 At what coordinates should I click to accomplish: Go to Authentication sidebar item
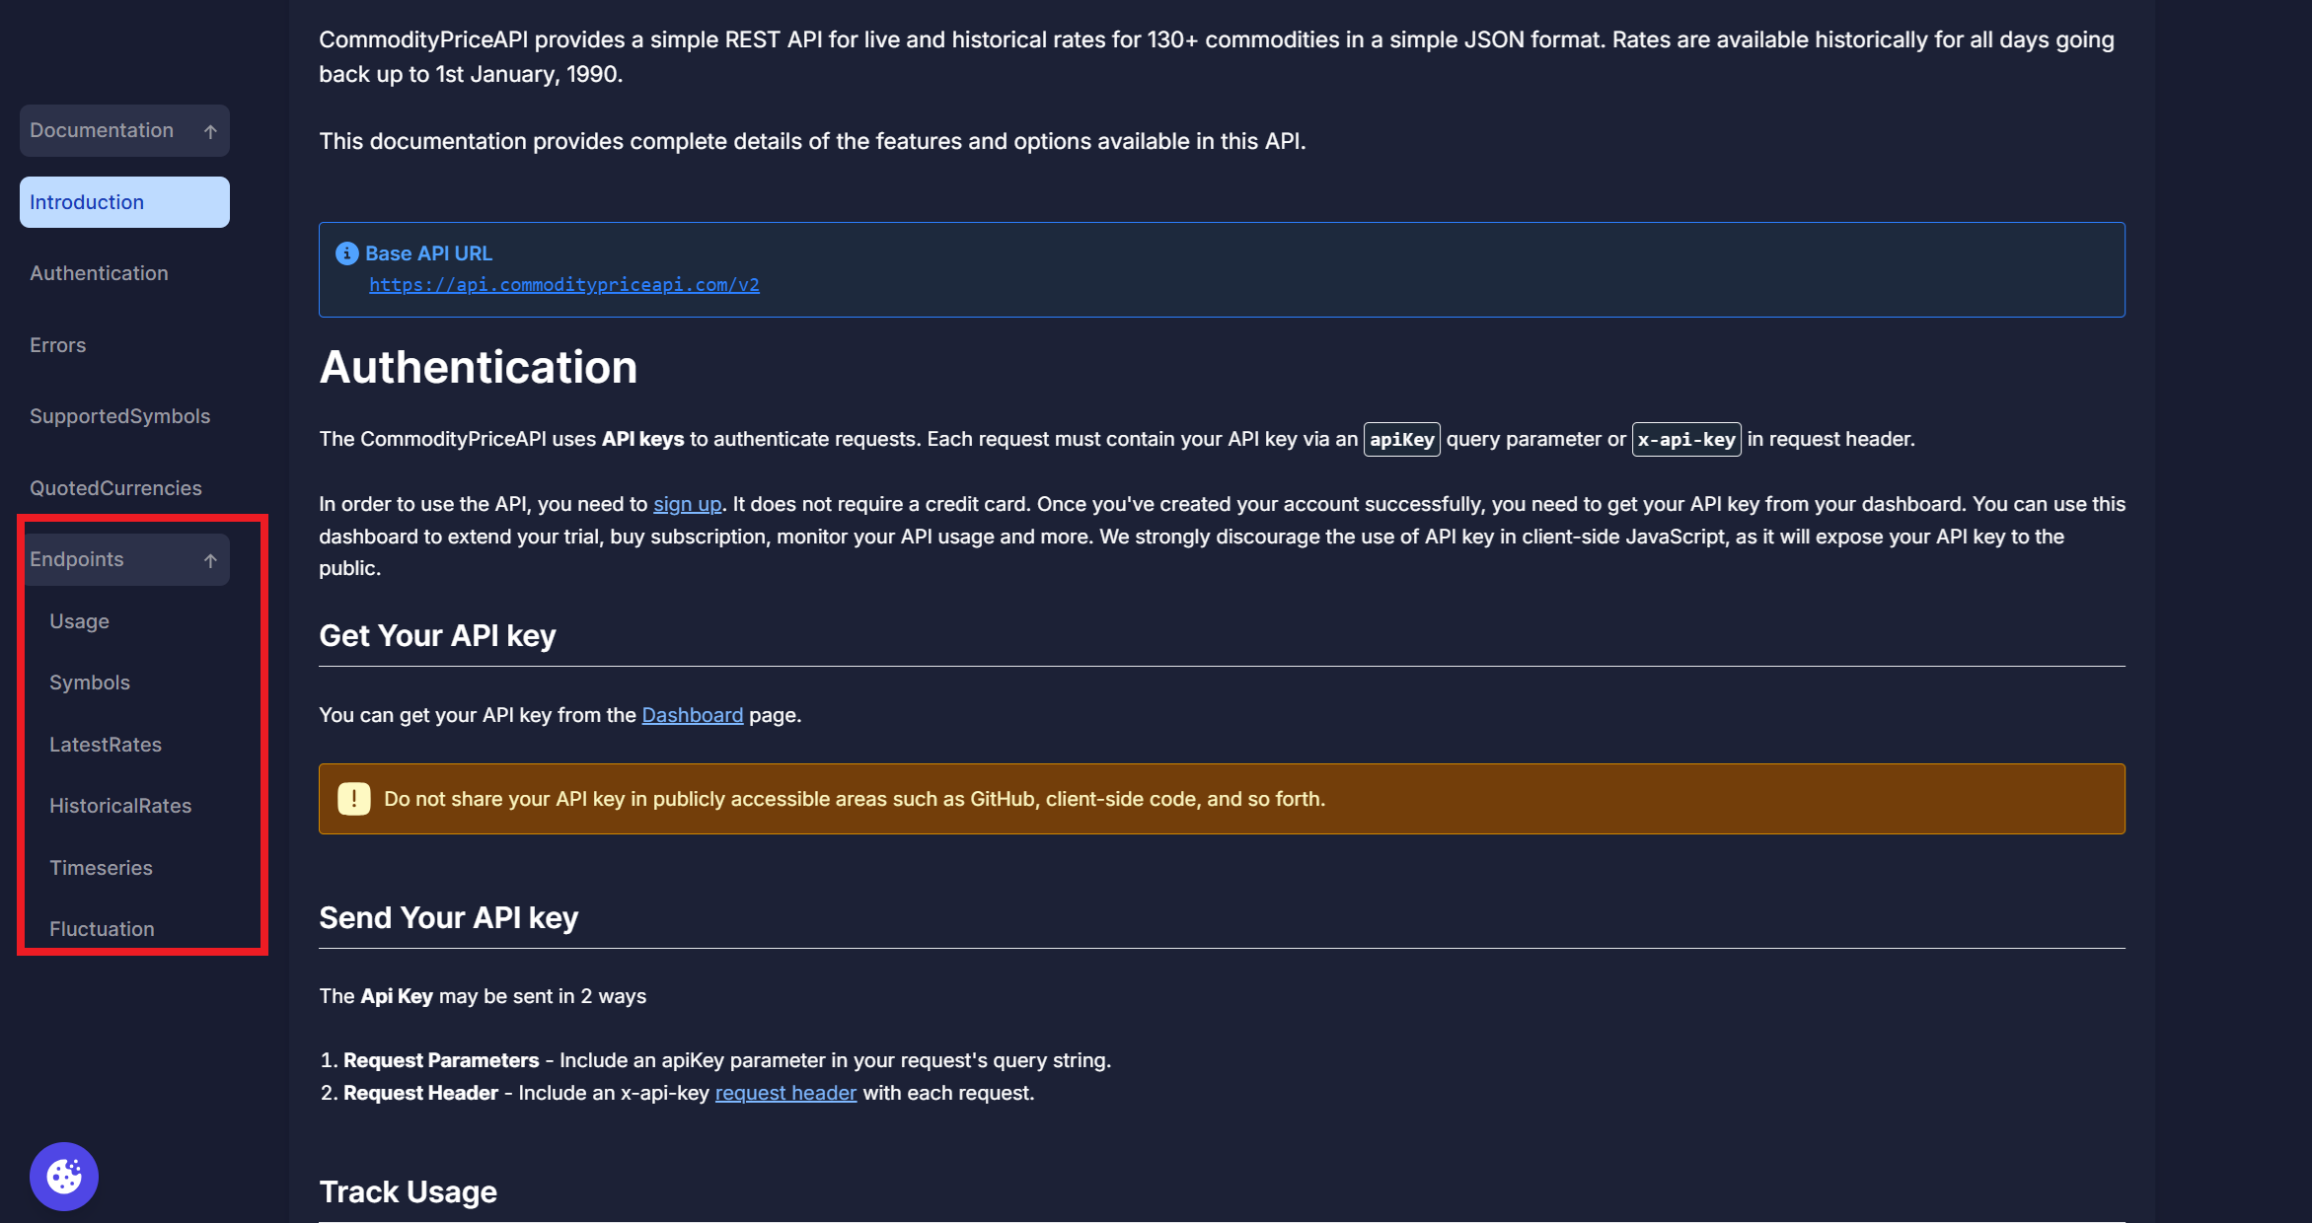tap(99, 273)
